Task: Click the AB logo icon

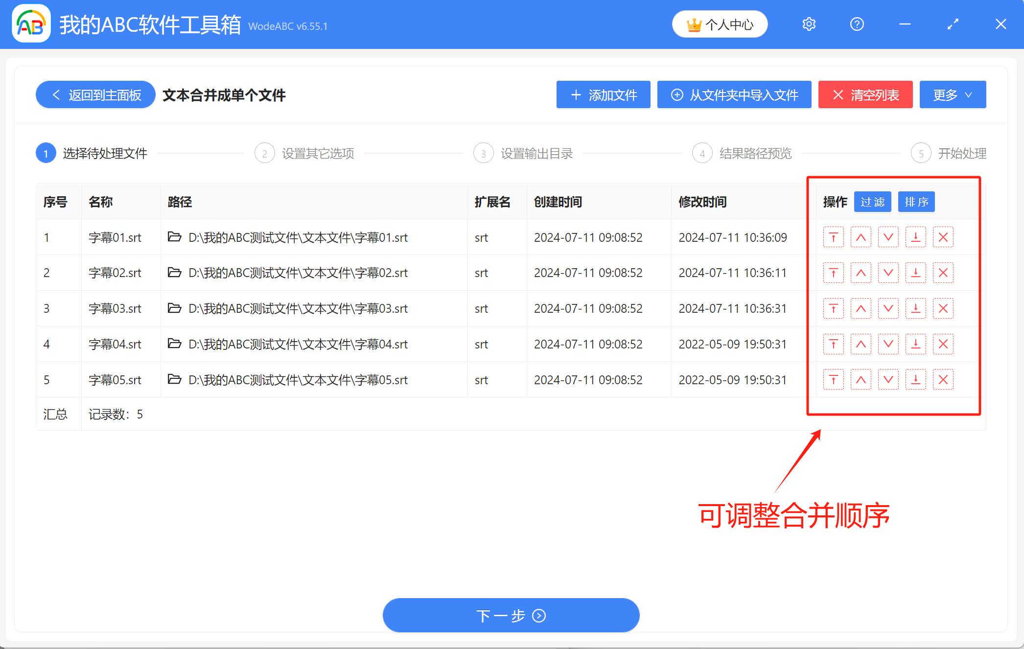Action: tap(31, 23)
